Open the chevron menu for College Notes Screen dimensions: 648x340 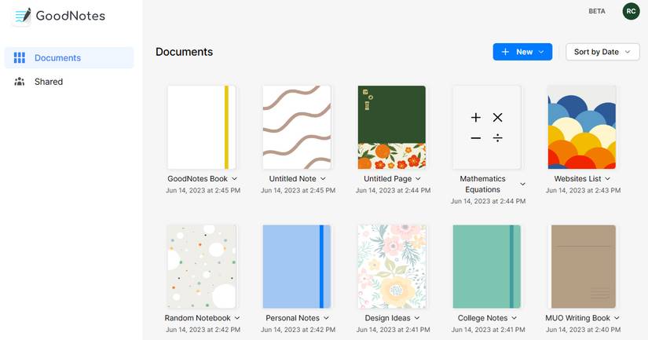(514, 318)
